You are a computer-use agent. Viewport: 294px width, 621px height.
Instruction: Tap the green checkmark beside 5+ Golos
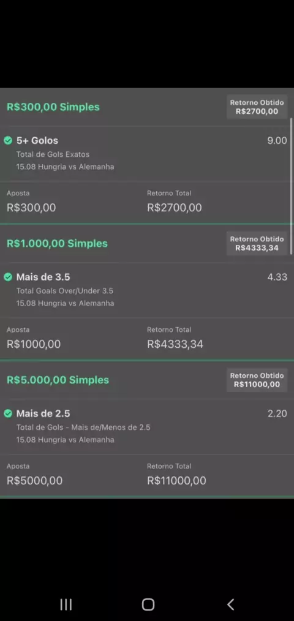click(x=8, y=141)
